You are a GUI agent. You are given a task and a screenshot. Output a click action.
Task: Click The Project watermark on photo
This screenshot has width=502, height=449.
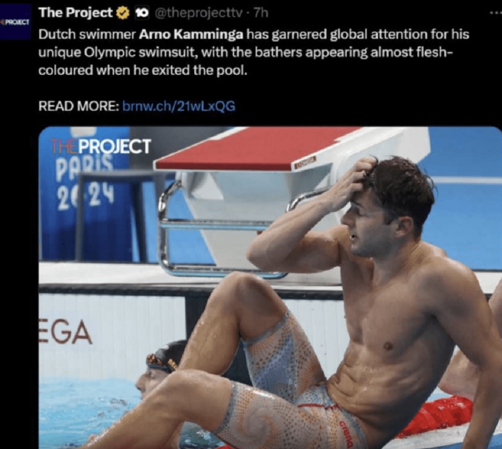click(x=101, y=146)
